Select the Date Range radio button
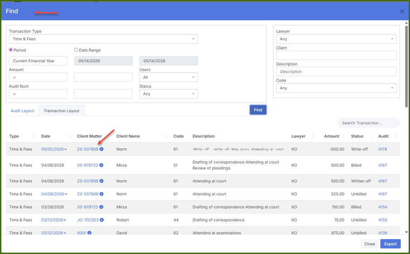Image resolution: width=410 pixels, height=254 pixels. click(x=76, y=50)
